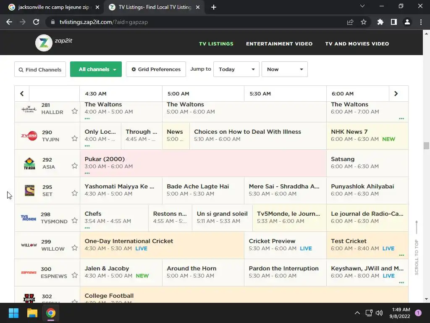Favorite the TVJPN channel star
Image resolution: width=430 pixels, height=323 pixels.
(x=75, y=138)
